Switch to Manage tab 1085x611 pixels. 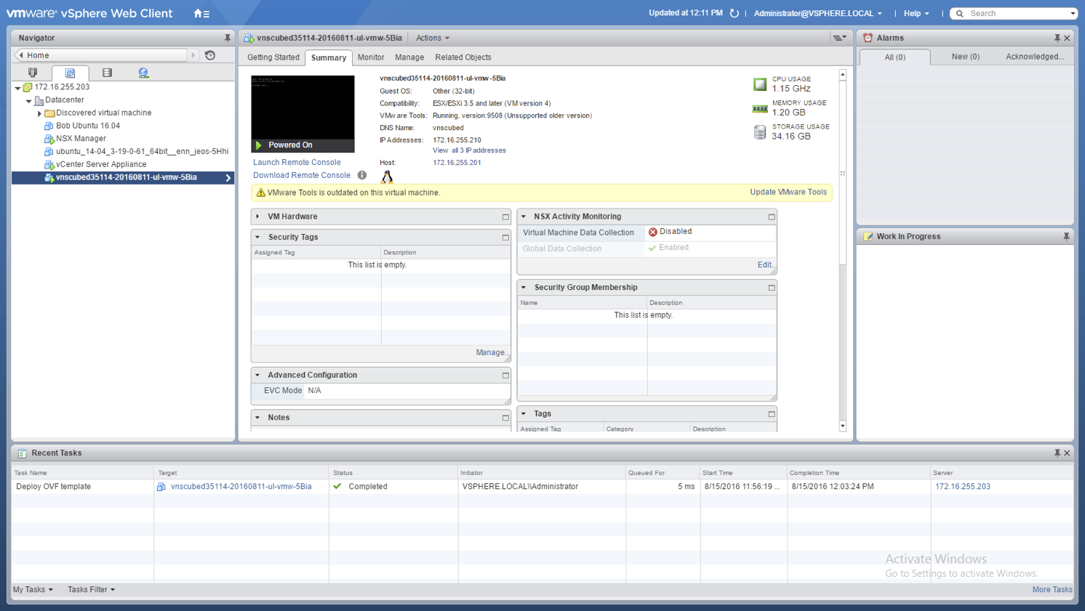(409, 57)
